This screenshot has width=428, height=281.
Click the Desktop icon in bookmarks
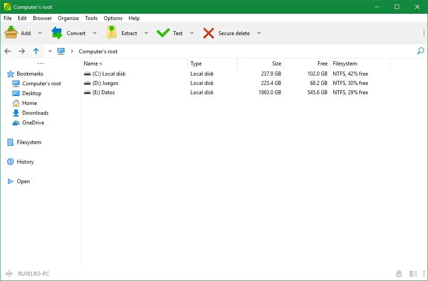pyautogui.click(x=16, y=93)
